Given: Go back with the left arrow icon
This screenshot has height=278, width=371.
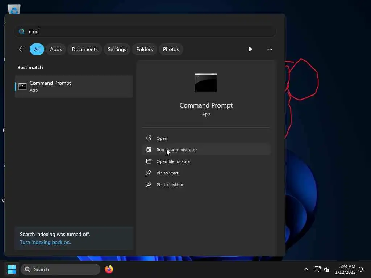Looking at the screenshot, I should pos(22,49).
